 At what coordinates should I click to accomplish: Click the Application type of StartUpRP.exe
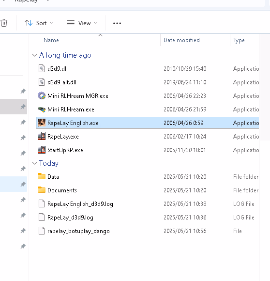246,150
